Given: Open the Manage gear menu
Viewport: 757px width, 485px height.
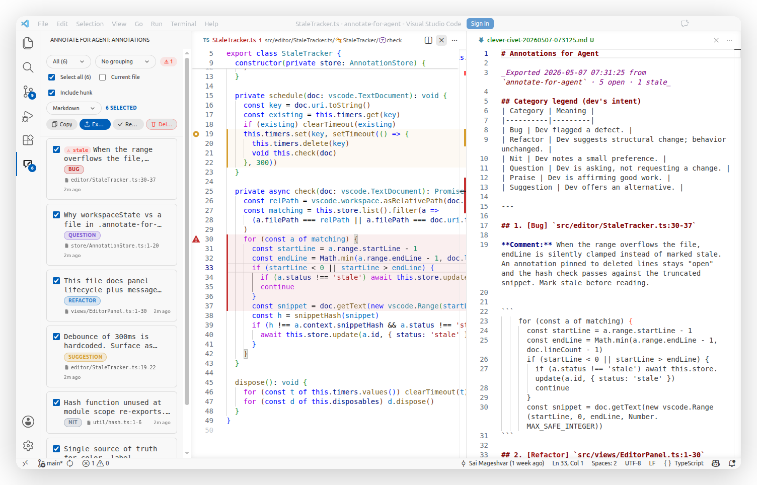Looking at the screenshot, I should (x=28, y=446).
